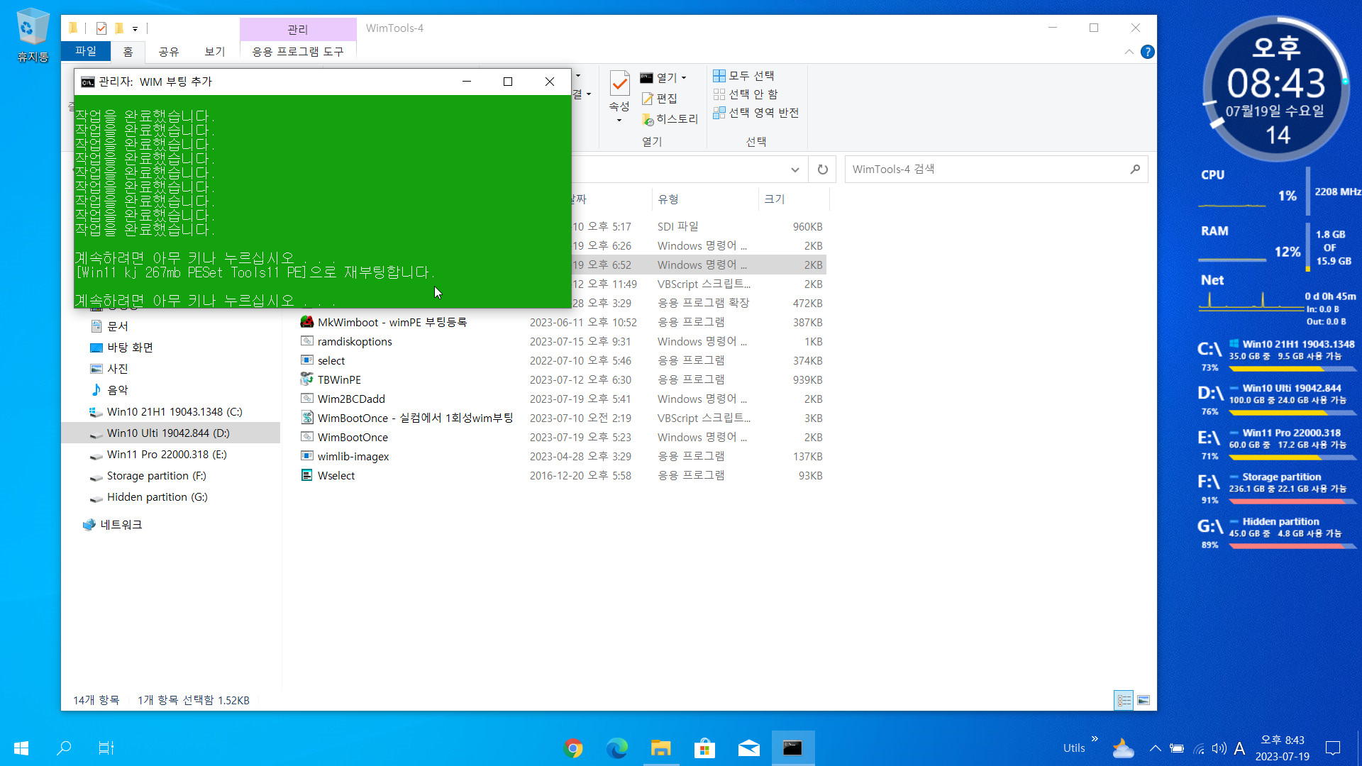Select Storage partition (F:) in tree
The height and width of the screenshot is (766, 1362).
(157, 476)
